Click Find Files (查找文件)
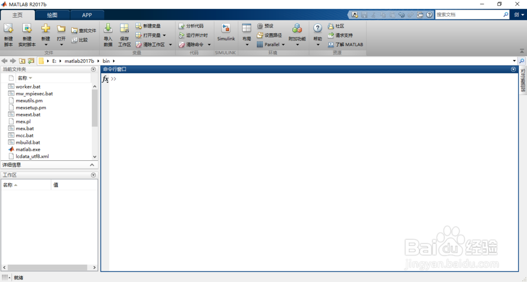Viewport: 527px width, 282px height. pos(84,31)
